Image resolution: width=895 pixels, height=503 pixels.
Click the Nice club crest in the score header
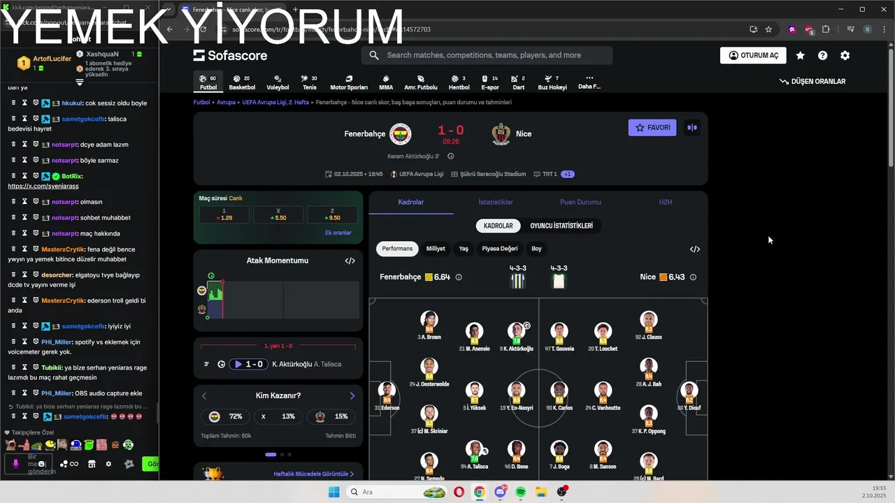tap(501, 133)
